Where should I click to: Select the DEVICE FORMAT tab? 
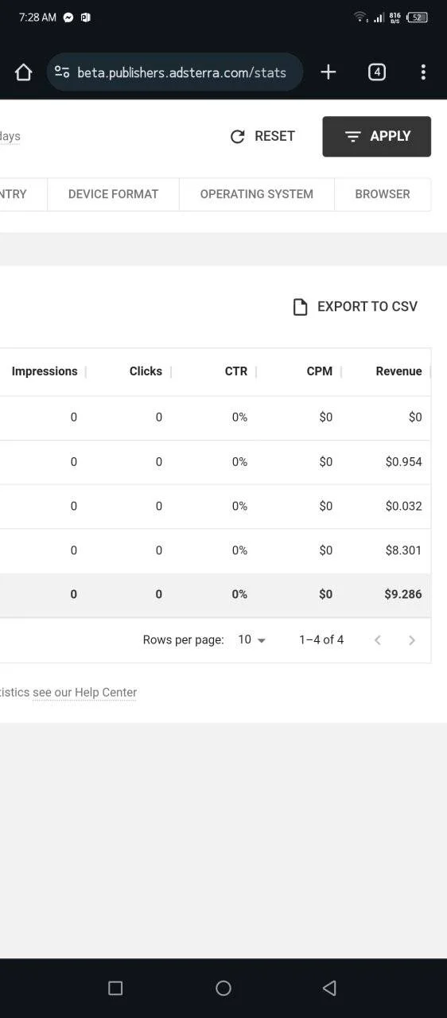(x=113, y=194)
